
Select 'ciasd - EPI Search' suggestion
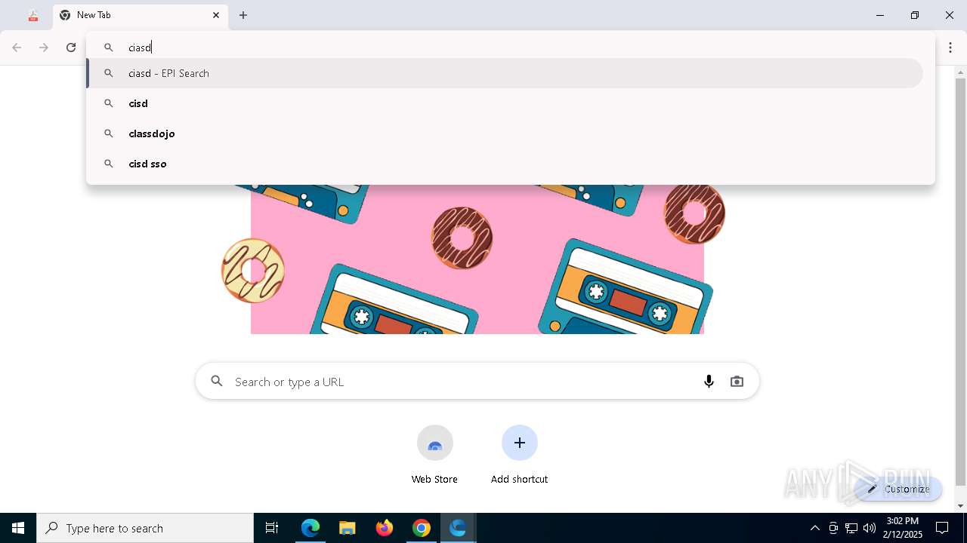click(505, 73)
